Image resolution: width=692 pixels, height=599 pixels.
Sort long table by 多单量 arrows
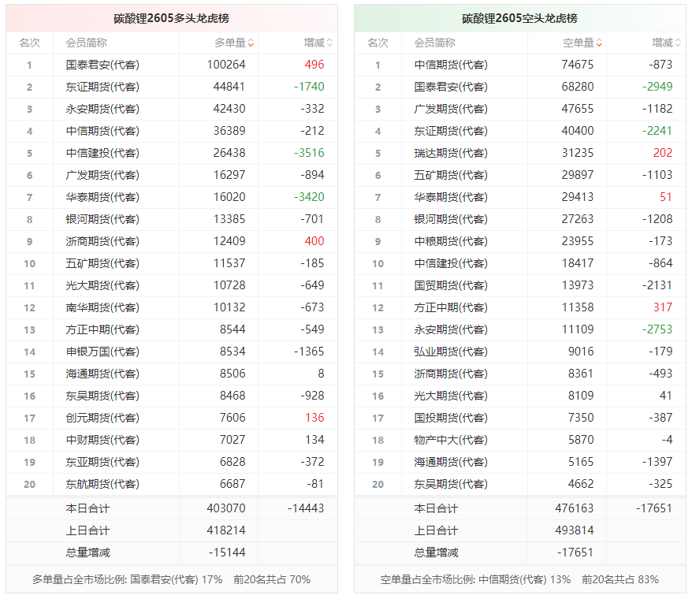pyautogui.click(x=251, y=43)
